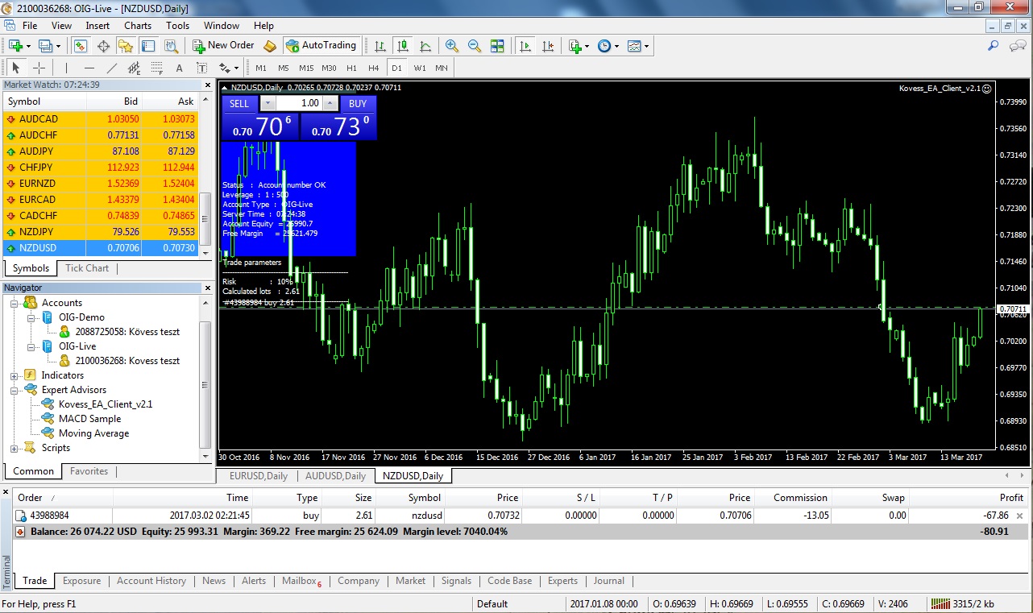Image resolution: width=1033 pixels, height=613 pixels.
Task: Enable the H4 timeframe
Action: (x=373, y=68)
